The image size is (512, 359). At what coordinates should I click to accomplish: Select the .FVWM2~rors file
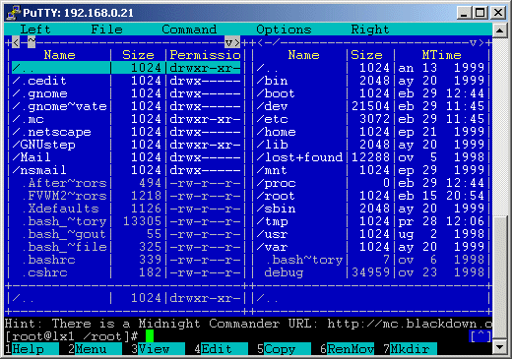(126, 196)
